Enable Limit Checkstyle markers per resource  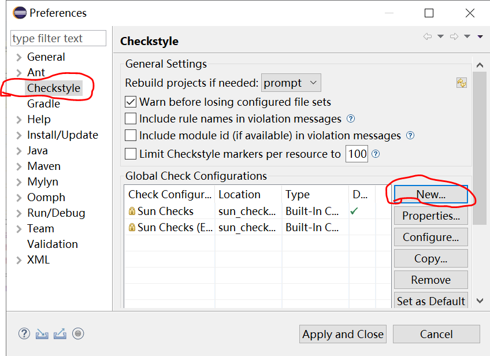click(131, 154)
